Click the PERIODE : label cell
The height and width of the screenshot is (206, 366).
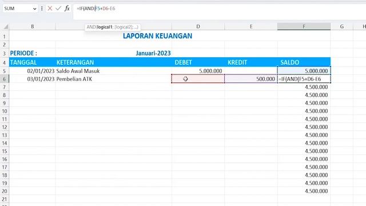[x=23, y=53]
